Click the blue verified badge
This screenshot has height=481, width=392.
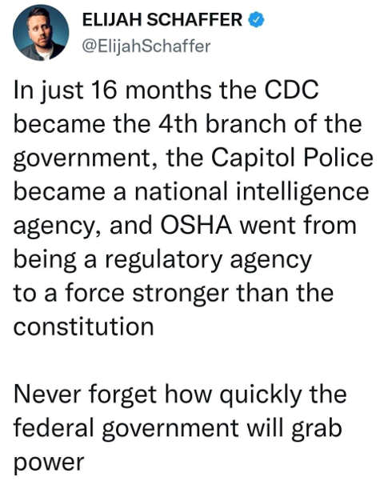tap(256, 20)
